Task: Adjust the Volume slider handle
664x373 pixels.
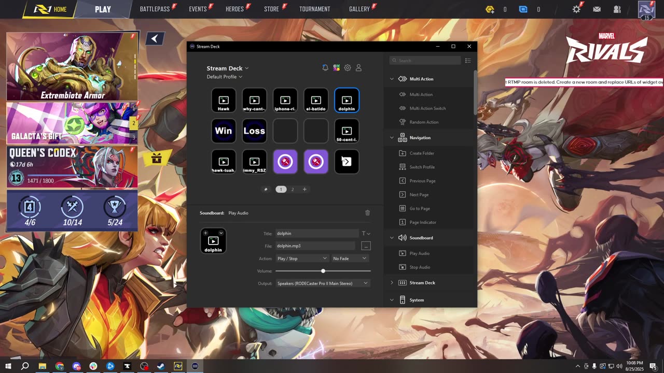Action: pyautogui.click(x=323, y=271)
